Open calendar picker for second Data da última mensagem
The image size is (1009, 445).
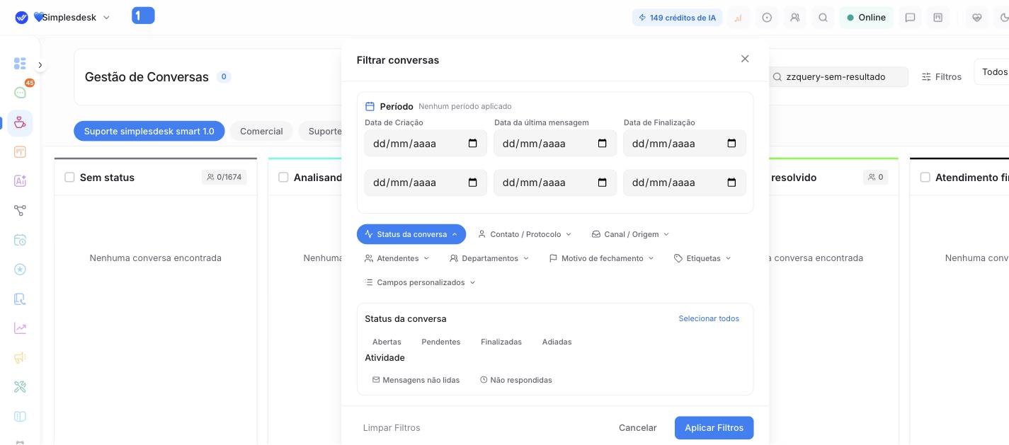click(x=603, y=183)
